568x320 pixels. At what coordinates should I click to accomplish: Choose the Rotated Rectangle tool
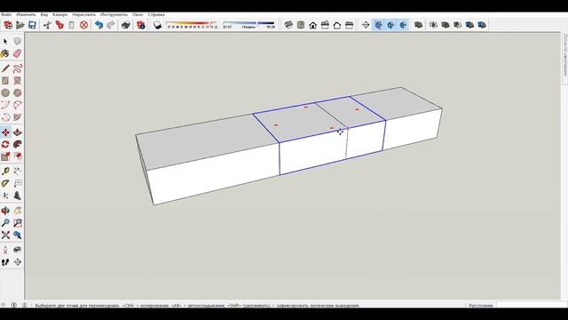(17, 81)
